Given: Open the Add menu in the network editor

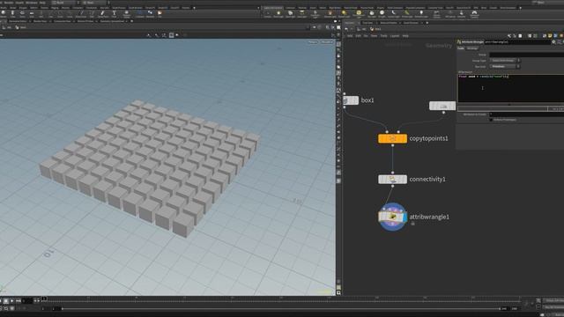Looking at the screenshot, I should [350, 36].
